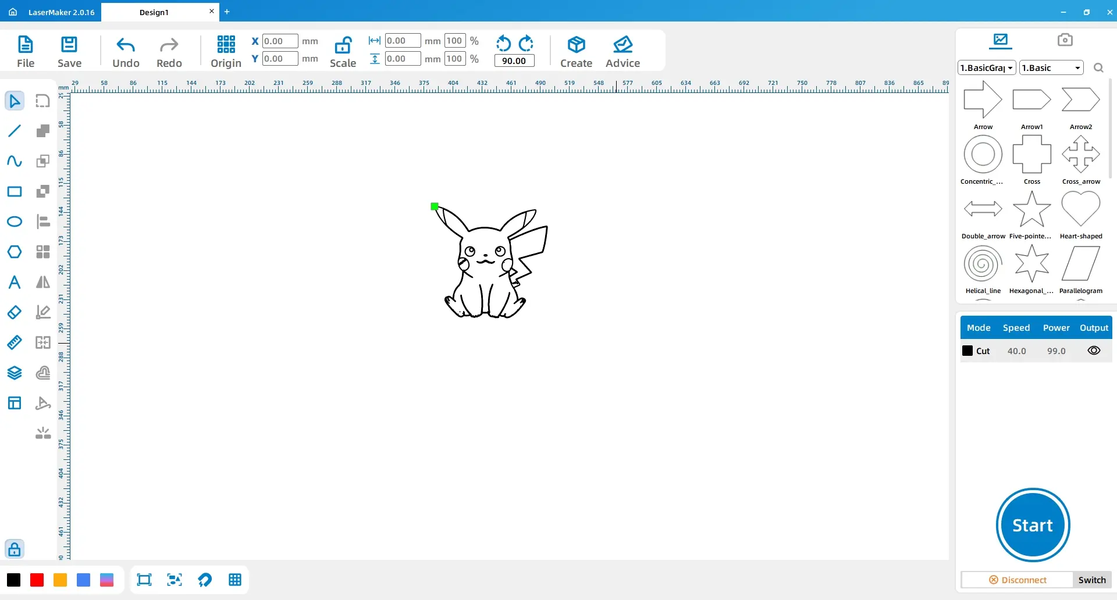1117x600 pixels.
Task: Click the Cut layer speed value 40.0
Action: (x=1017, y=351)
